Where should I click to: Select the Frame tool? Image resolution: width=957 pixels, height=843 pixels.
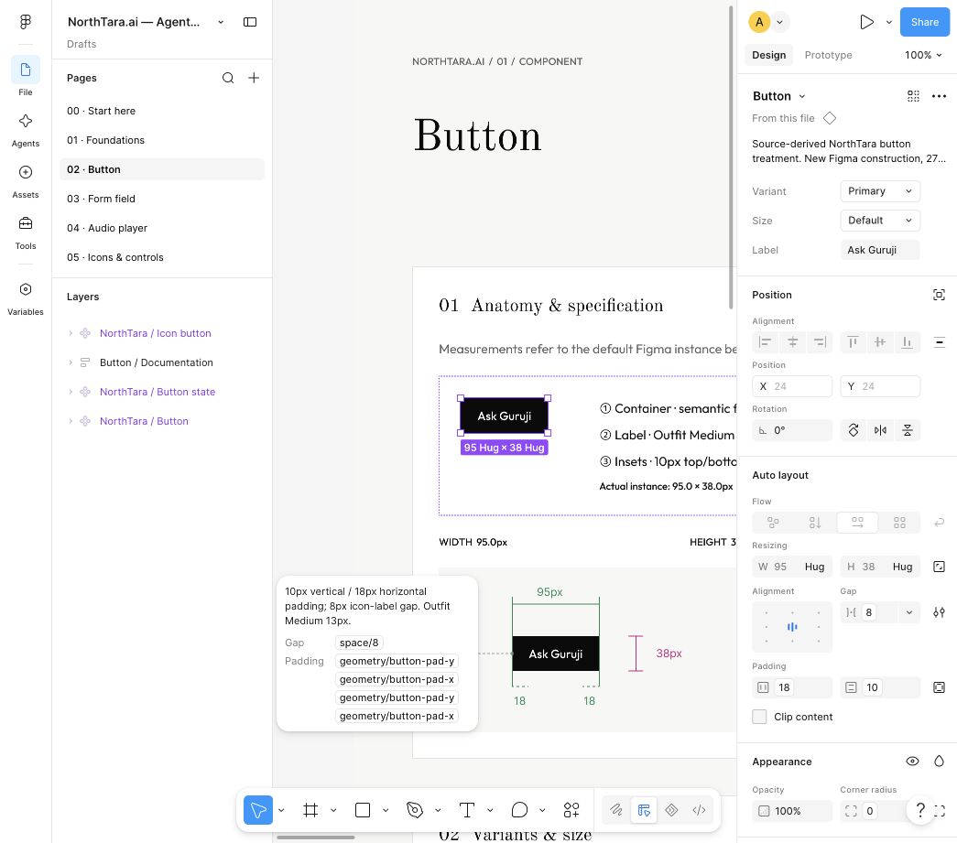coord(310,810)
